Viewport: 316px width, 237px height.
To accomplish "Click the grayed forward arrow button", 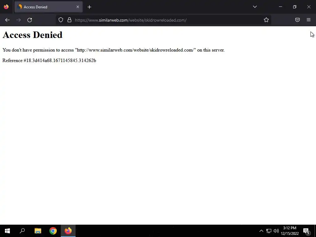I will pos(19,20).
